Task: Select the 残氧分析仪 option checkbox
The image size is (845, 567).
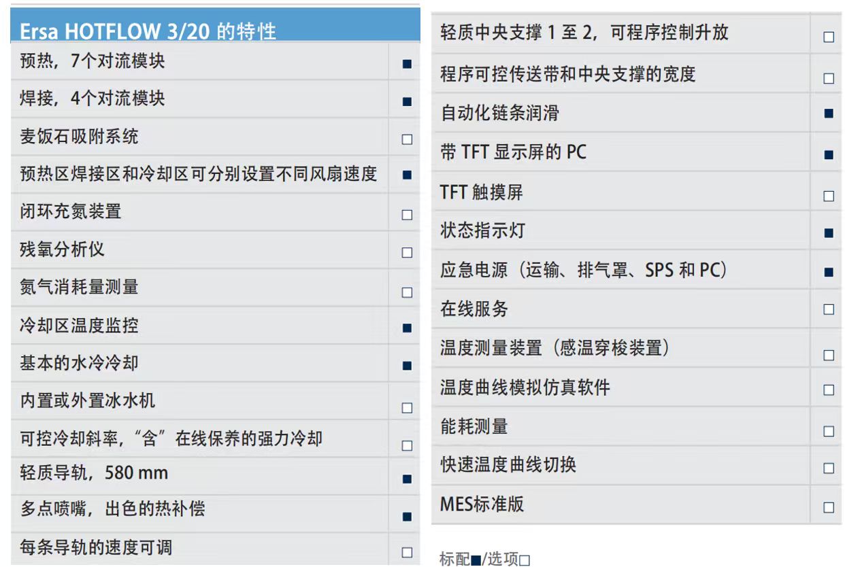Action: [407, 253]
